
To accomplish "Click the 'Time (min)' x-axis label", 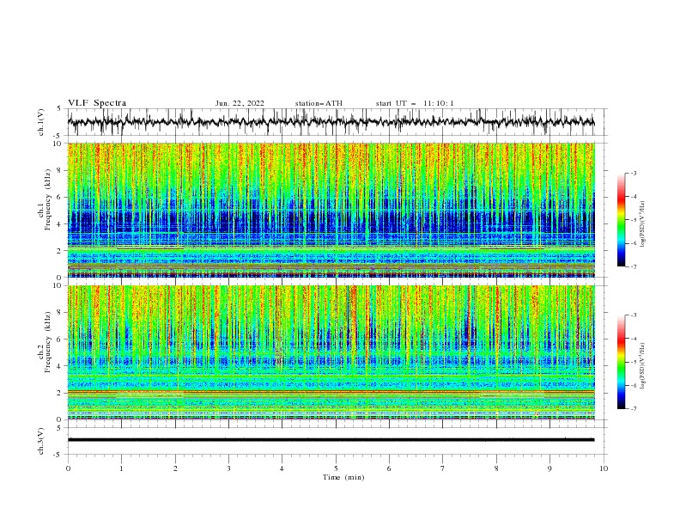I will [x=343, y=477].
